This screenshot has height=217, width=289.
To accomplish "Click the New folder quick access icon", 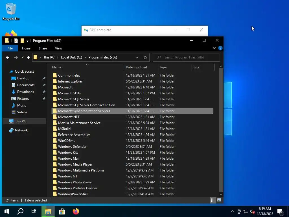I will click(x=22, y=41).
